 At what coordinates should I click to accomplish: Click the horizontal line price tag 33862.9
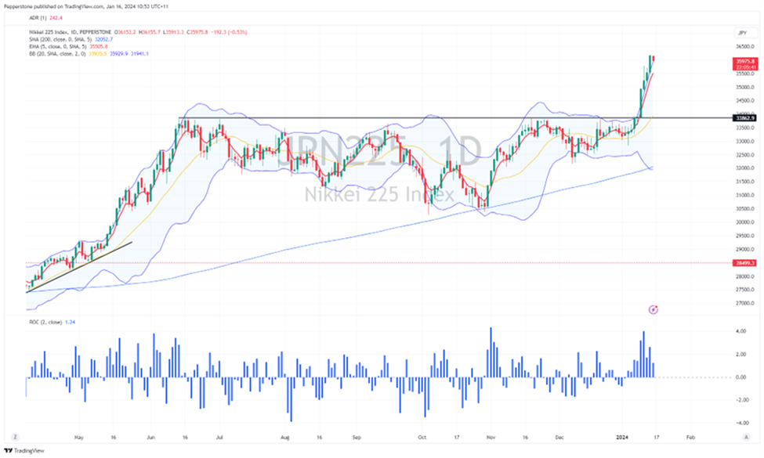point(744,117)
